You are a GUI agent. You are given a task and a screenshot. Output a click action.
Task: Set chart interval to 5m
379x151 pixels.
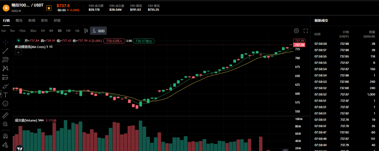(12, 31)
